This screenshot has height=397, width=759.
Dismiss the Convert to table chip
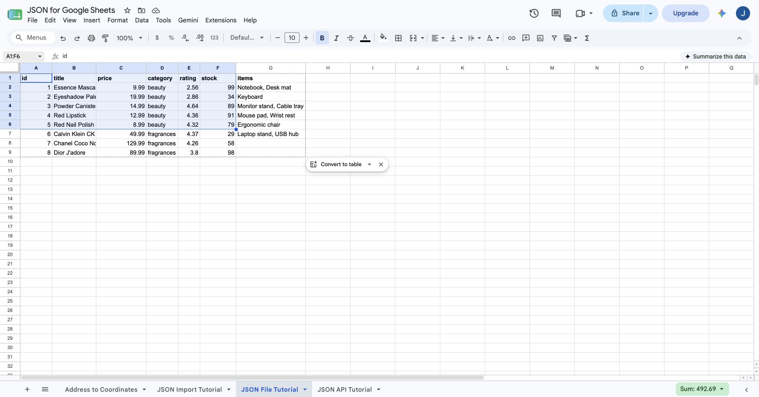tap(381, 164)
